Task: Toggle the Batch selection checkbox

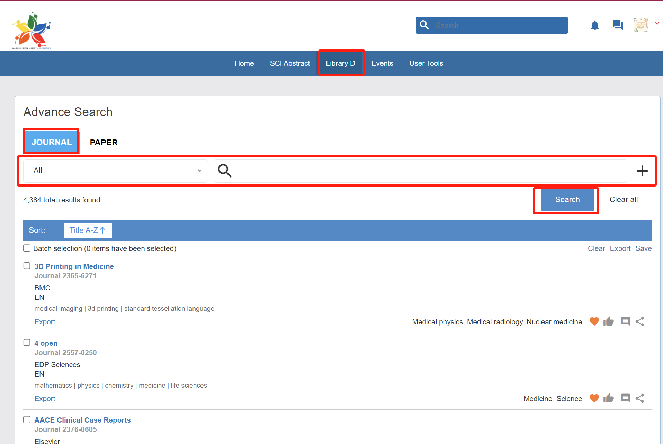Action: (27, 248)
